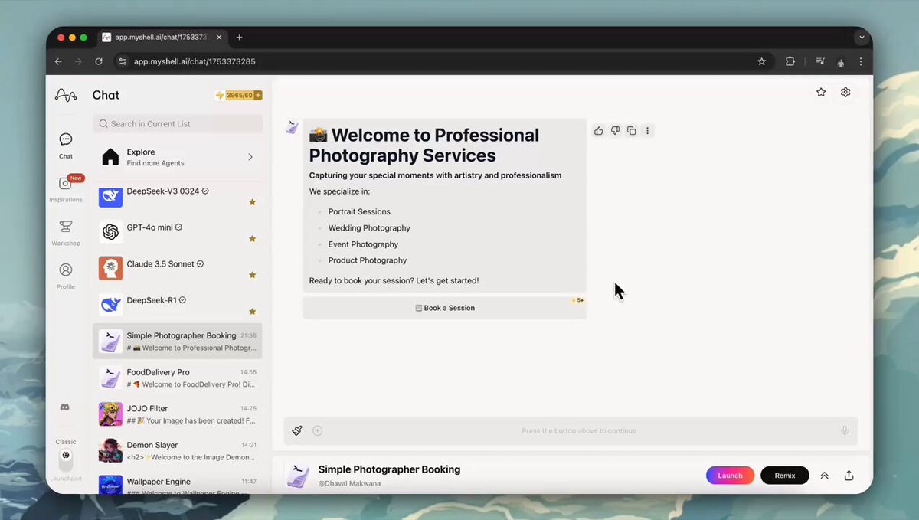Open the Claude 3.5 Sonnet chat

click(178, 269)
